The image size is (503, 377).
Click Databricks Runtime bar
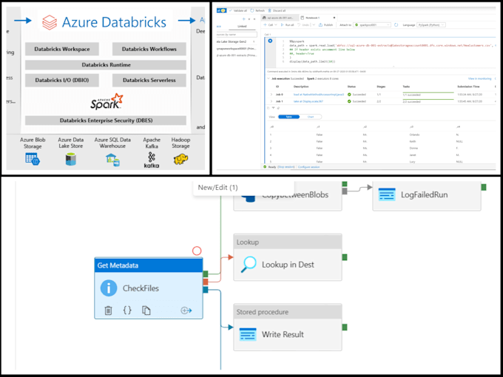click(x=106, y=65)
